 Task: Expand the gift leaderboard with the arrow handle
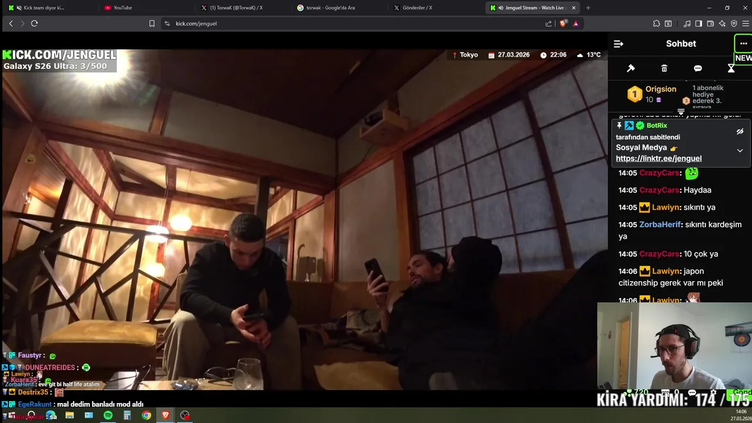point(681,111)
